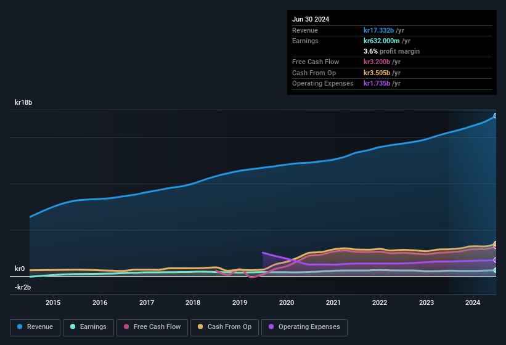Toggle the Earnings legend button

click(x=88, y=327)
